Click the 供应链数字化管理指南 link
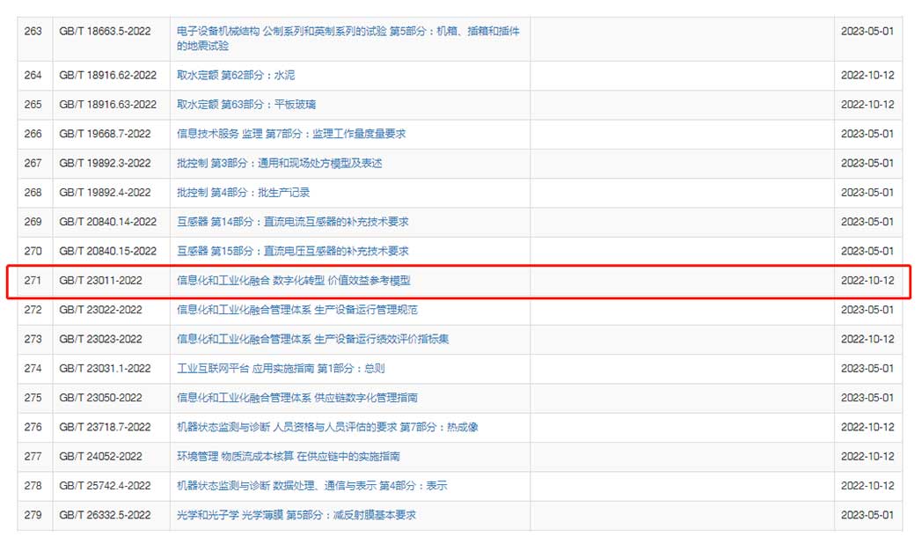This screenshot has height=551, width=922. [296, 398]
